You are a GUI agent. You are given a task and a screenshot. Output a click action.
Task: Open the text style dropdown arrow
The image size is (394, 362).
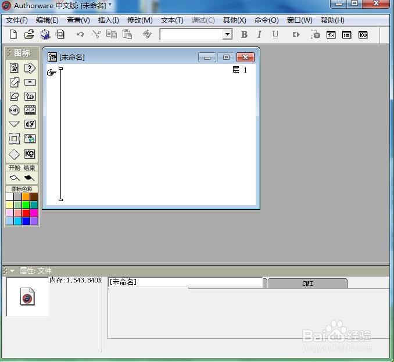click(x=227, y=34)
